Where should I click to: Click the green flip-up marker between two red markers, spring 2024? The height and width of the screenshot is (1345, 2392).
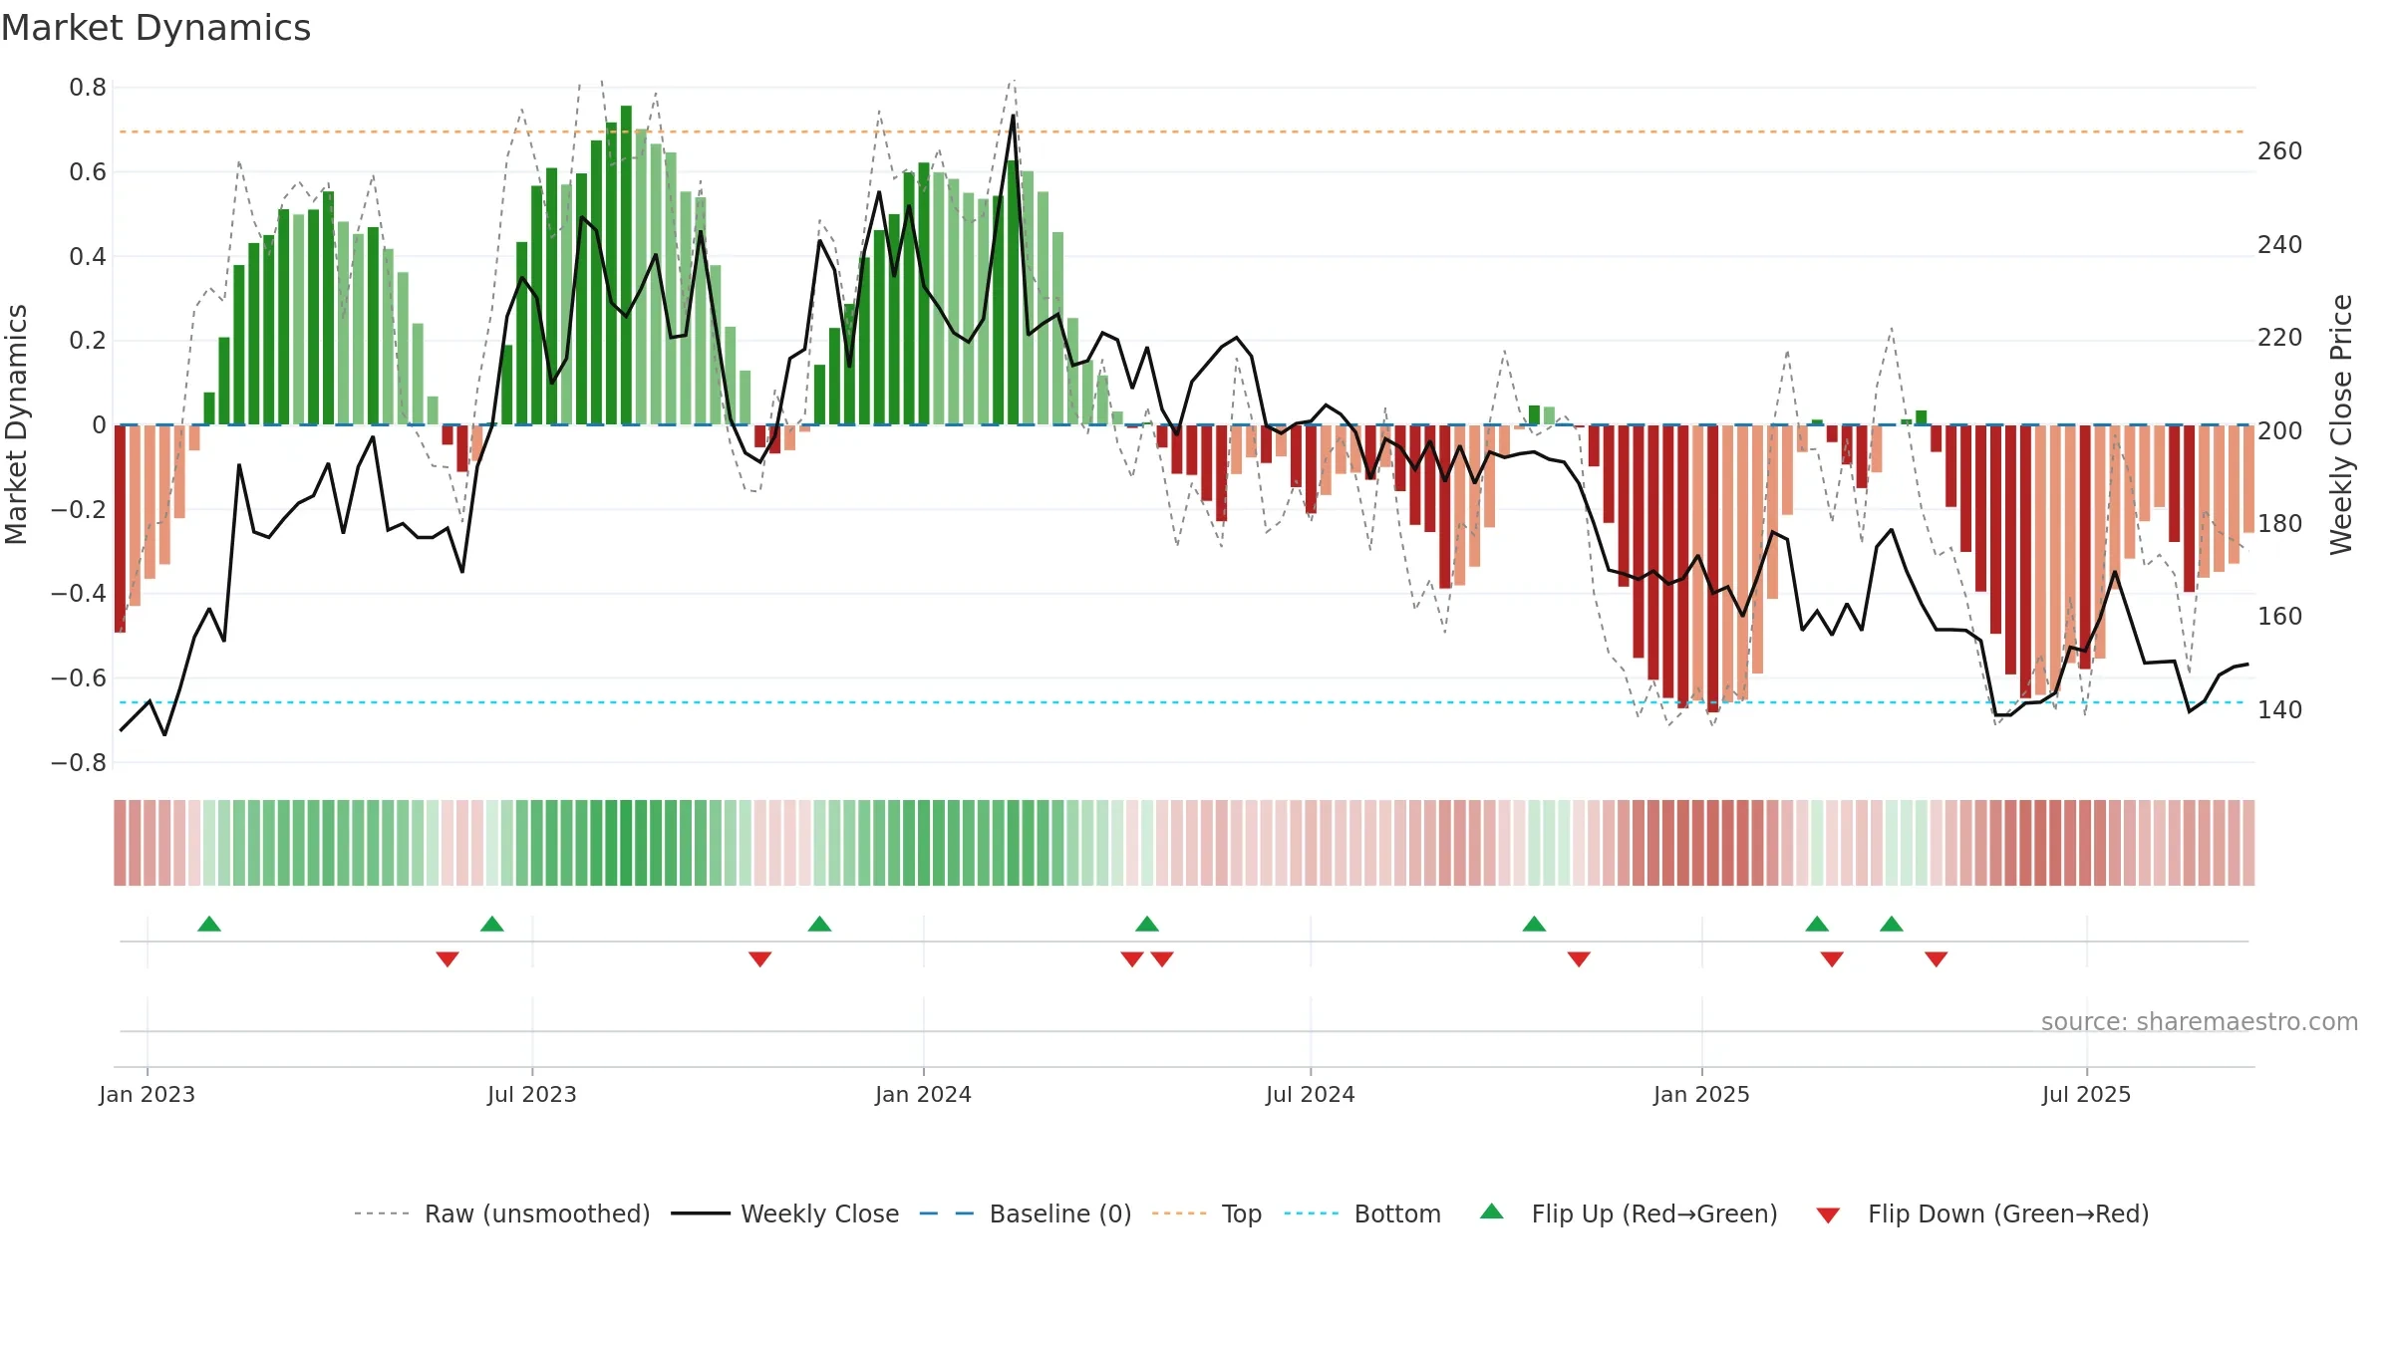coord(1147,925)
